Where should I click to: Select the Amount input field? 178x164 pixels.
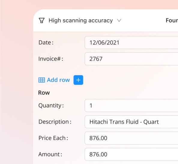tap(131, 154)
